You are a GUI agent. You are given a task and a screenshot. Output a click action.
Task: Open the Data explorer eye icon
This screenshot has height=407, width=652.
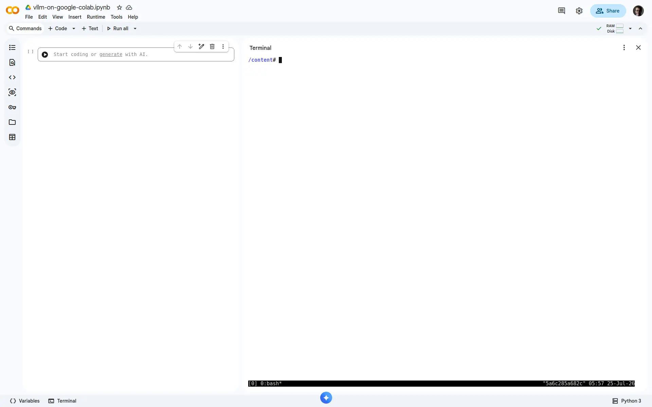(x=12, y=92)
